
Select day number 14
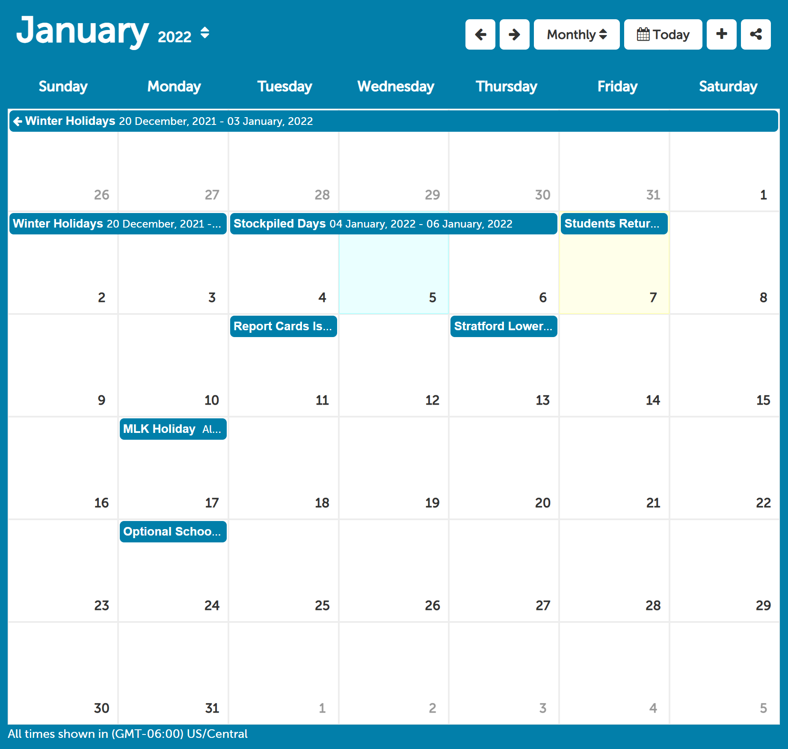653,400
